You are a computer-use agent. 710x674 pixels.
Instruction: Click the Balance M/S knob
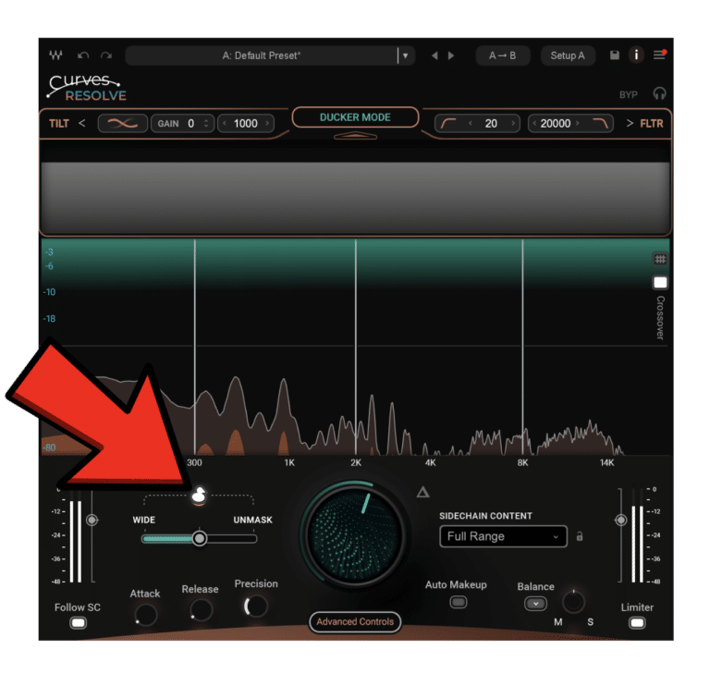coord(573,602)
